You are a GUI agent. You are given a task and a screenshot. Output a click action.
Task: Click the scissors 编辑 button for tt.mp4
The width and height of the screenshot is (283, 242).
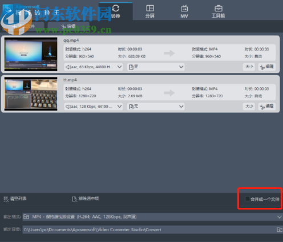tap(267, 106)
